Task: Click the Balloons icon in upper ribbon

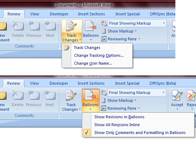Action: [x=90, y=26]
